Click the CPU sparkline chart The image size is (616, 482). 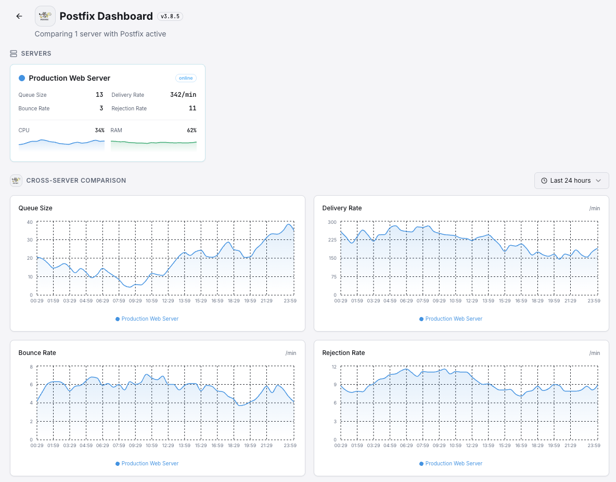coord(61,144)
